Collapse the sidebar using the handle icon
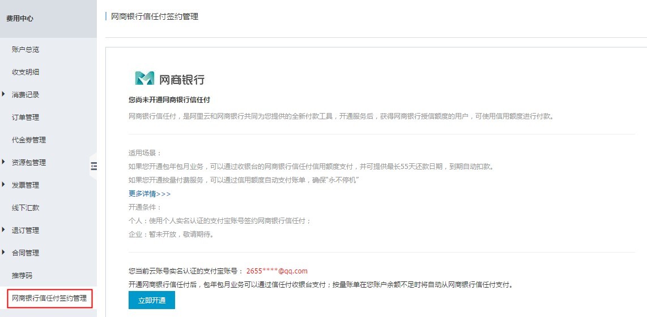647x317 pixels. pyautogui.click(x=93, y=166)
